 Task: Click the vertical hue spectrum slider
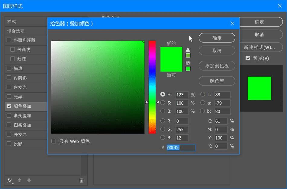(x=152, y=87)
